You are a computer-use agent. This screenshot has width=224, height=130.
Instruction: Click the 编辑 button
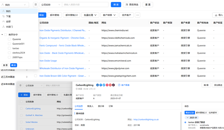(x=206, y=85)
